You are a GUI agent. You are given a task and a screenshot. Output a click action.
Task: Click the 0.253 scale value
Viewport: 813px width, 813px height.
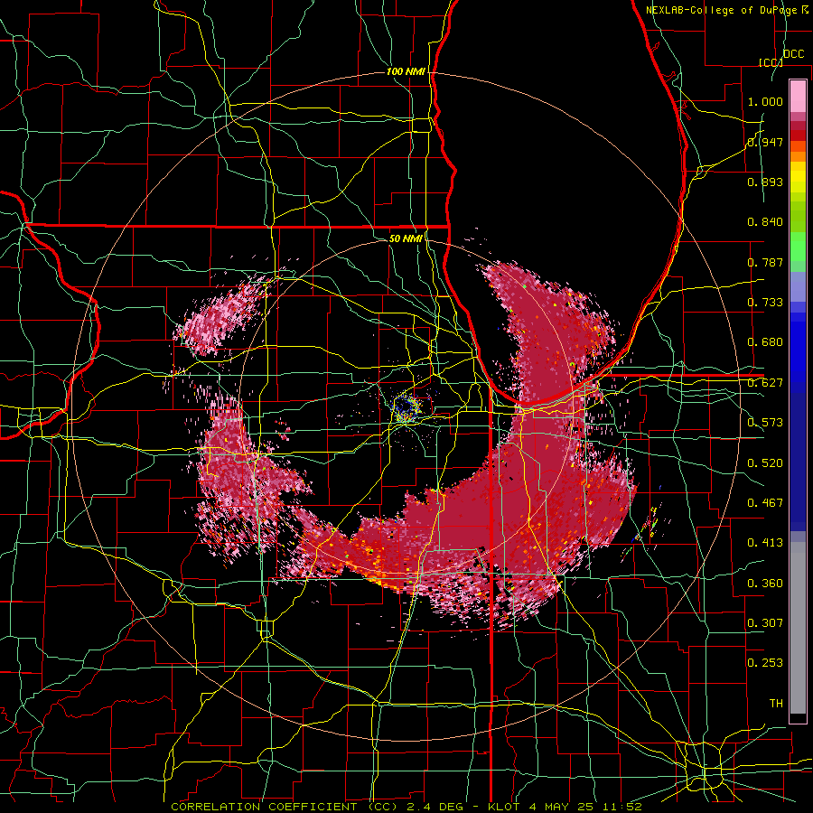click(765, 663)
